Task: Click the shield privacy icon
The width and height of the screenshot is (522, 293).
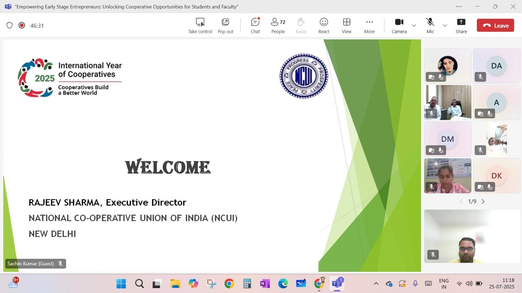Action: [x=9, y=25]
